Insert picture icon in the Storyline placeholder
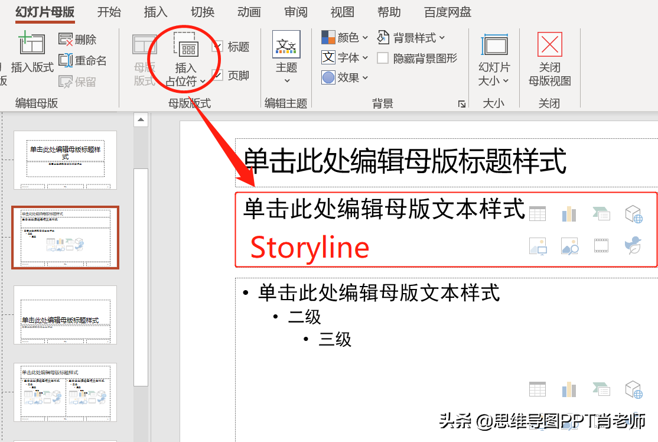The height and width of the screenshot is (442, 658). (x=538, y=246)
